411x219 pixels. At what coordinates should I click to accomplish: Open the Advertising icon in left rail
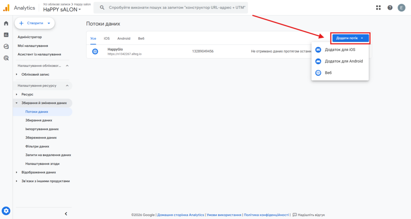click(x=6, y=58)
